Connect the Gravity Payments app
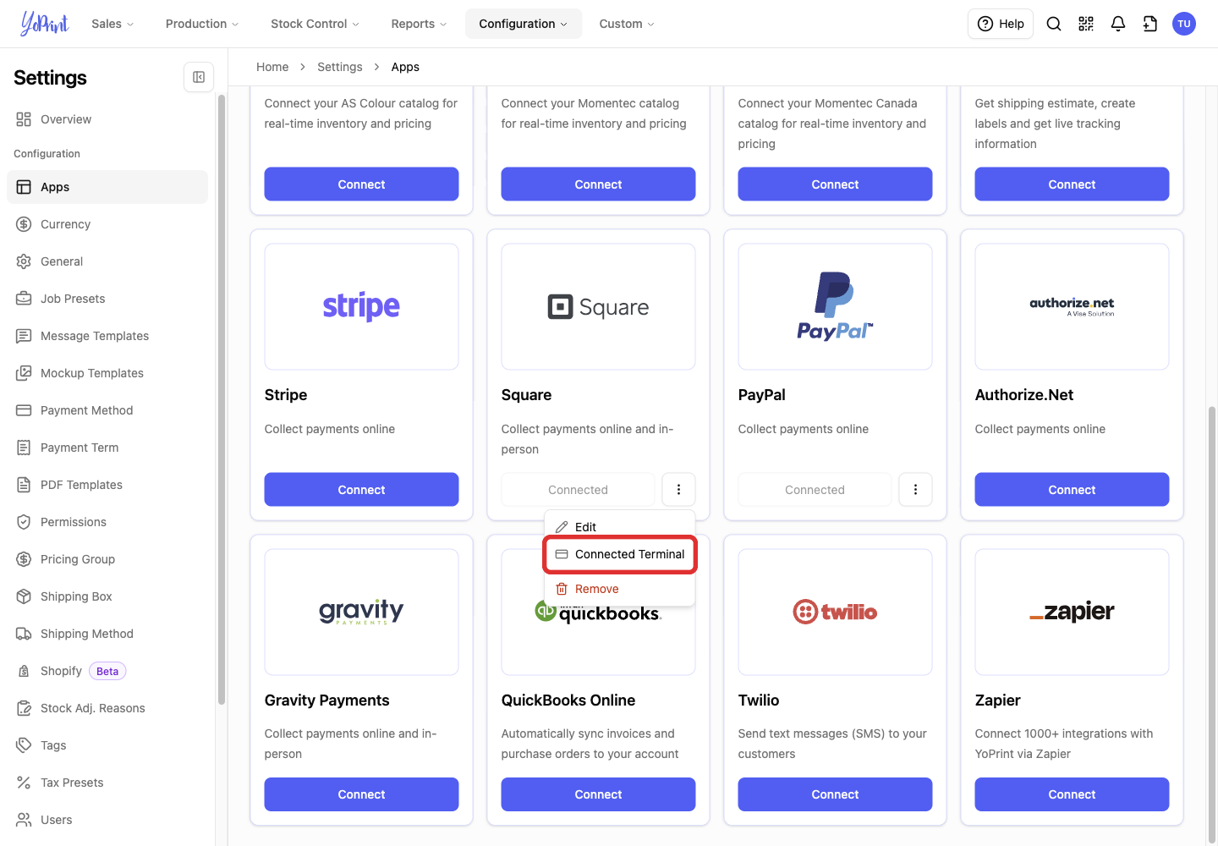The image size is (1218, 846). coord(361,794)
